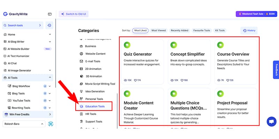
Task: Open Rewriting Tools
Action: pos(21,108)
